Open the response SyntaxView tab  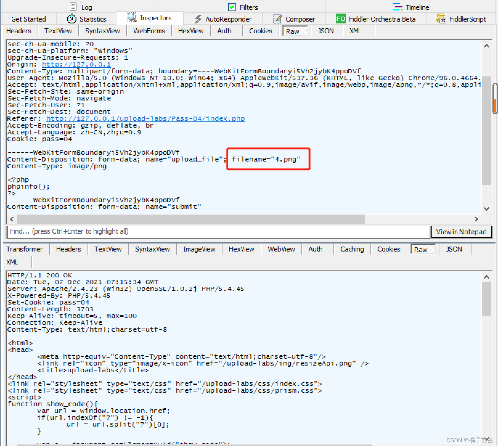[x=152, y=249]
